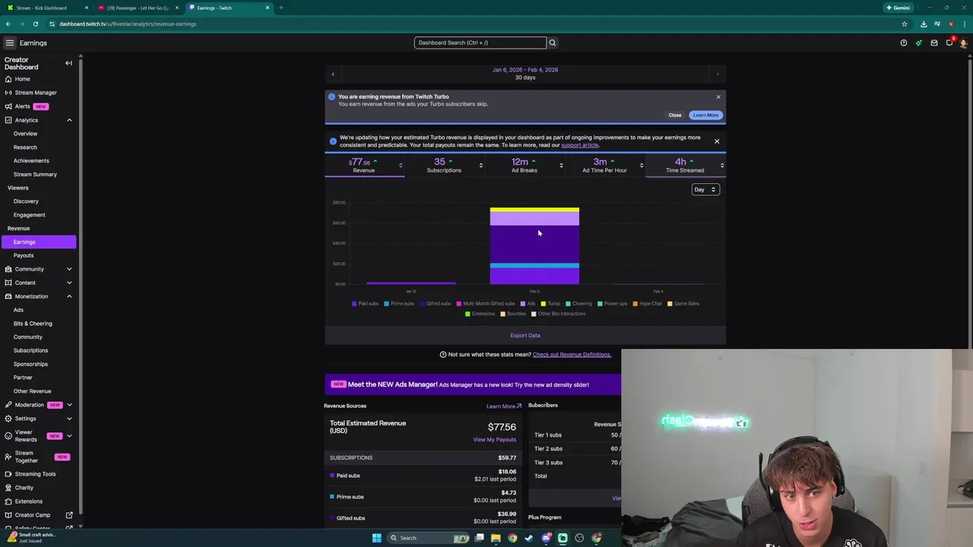
Task: Collapse the Analytics section in the sidebar
Action: click(x=69, y=120)
